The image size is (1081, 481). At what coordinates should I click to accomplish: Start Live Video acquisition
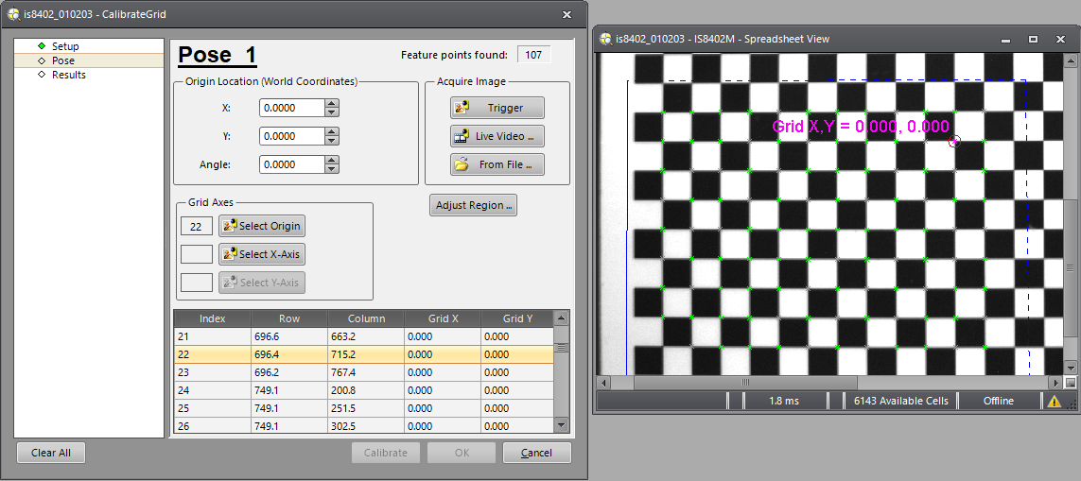(x=497, y=136)
